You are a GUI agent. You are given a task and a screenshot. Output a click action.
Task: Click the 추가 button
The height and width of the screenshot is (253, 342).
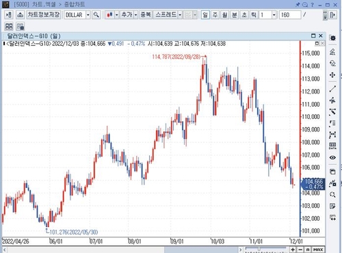(x=127, y=15)
